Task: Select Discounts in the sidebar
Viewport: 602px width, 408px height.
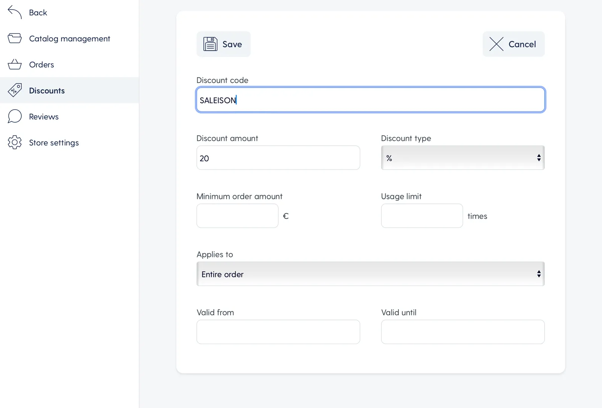Action: pyautogui.click(x=70, y=90)
